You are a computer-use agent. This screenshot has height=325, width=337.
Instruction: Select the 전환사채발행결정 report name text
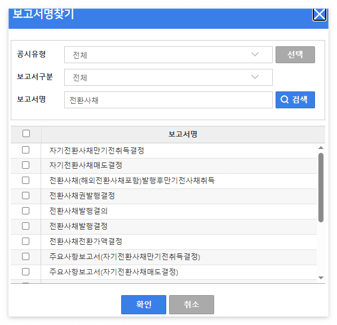[78, 226]
